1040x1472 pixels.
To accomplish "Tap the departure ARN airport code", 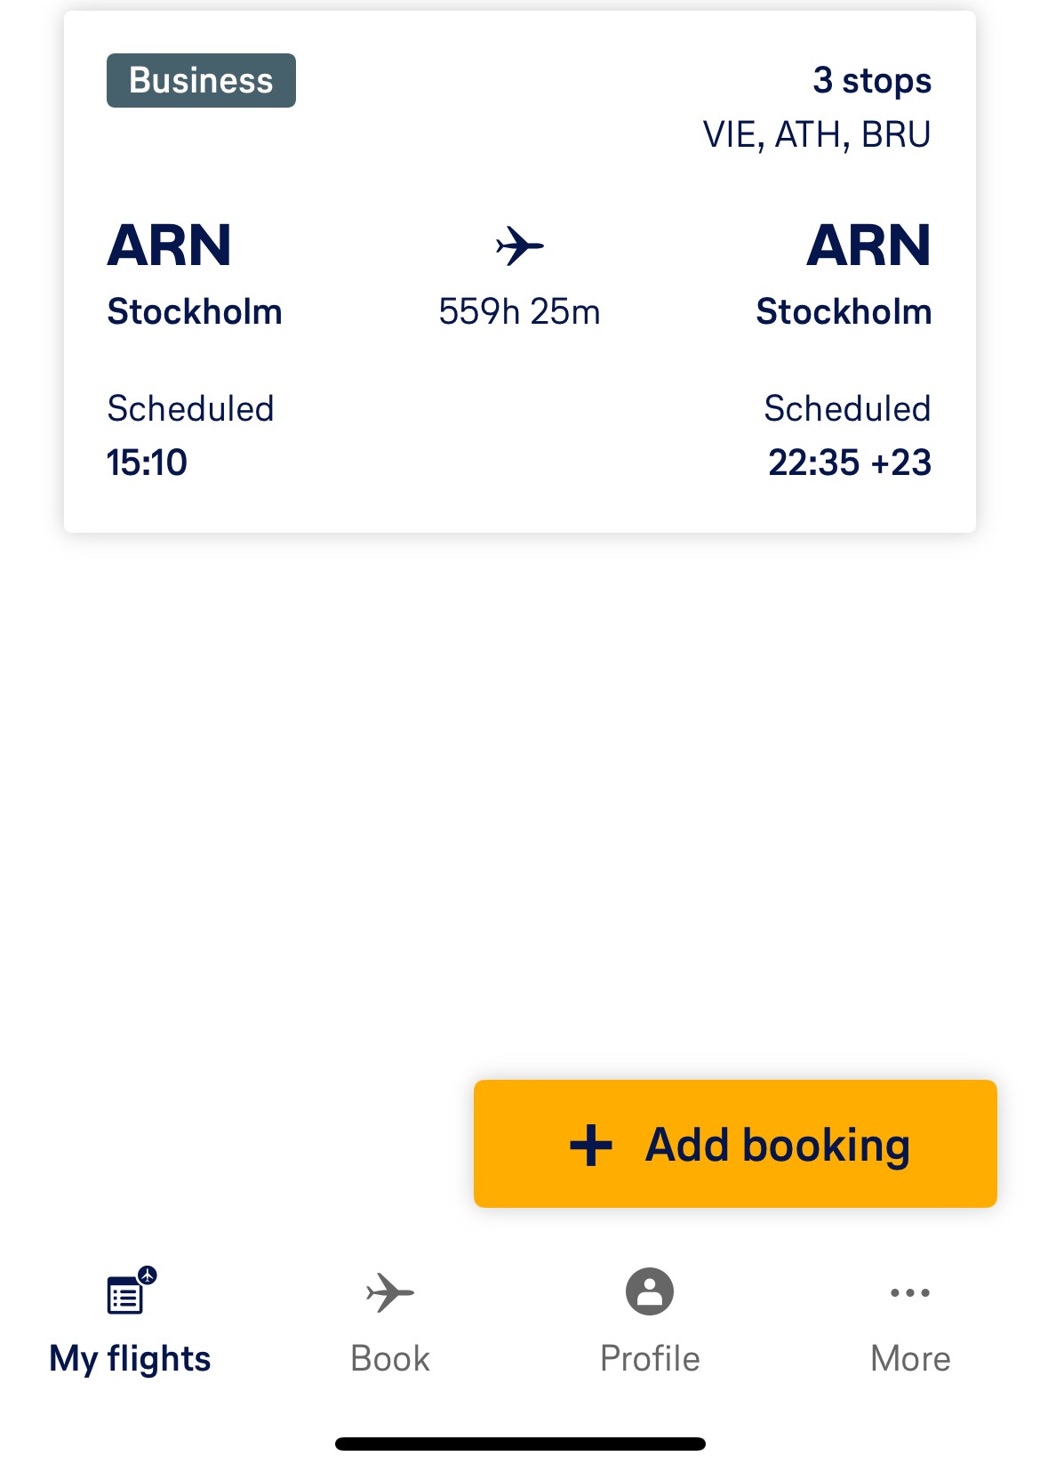I will [x=169, y=245].
